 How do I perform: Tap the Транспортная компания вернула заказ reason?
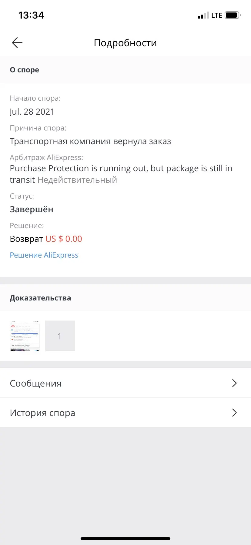point(90,141)
